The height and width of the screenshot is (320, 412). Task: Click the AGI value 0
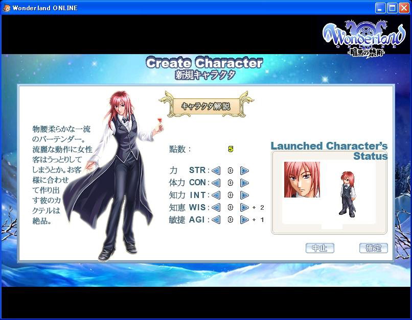tap(231, 219)
